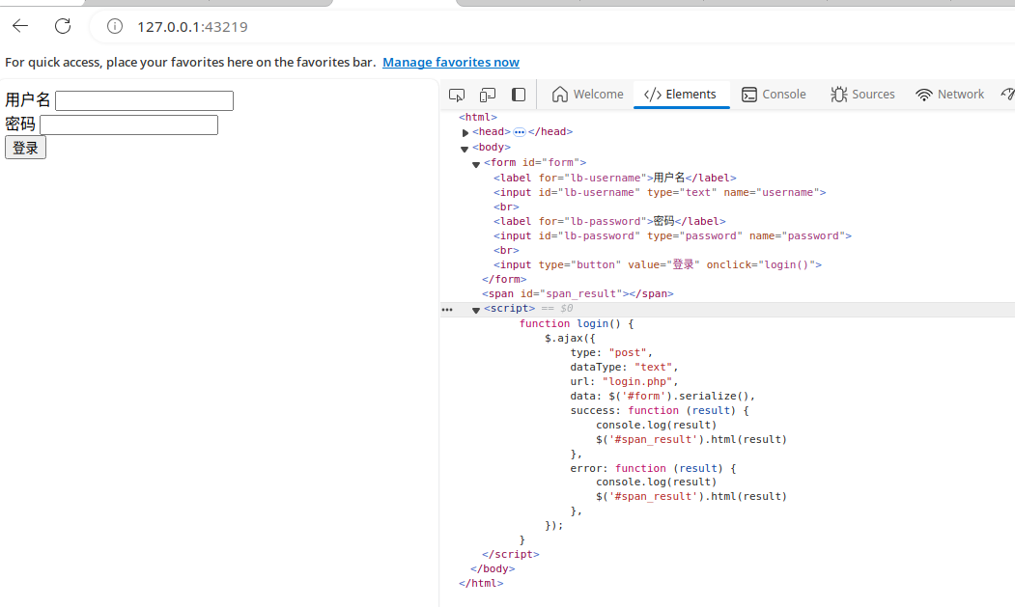Click the browser back arrow
This screenshot has height=607, width=1015.
click(20, 26)
